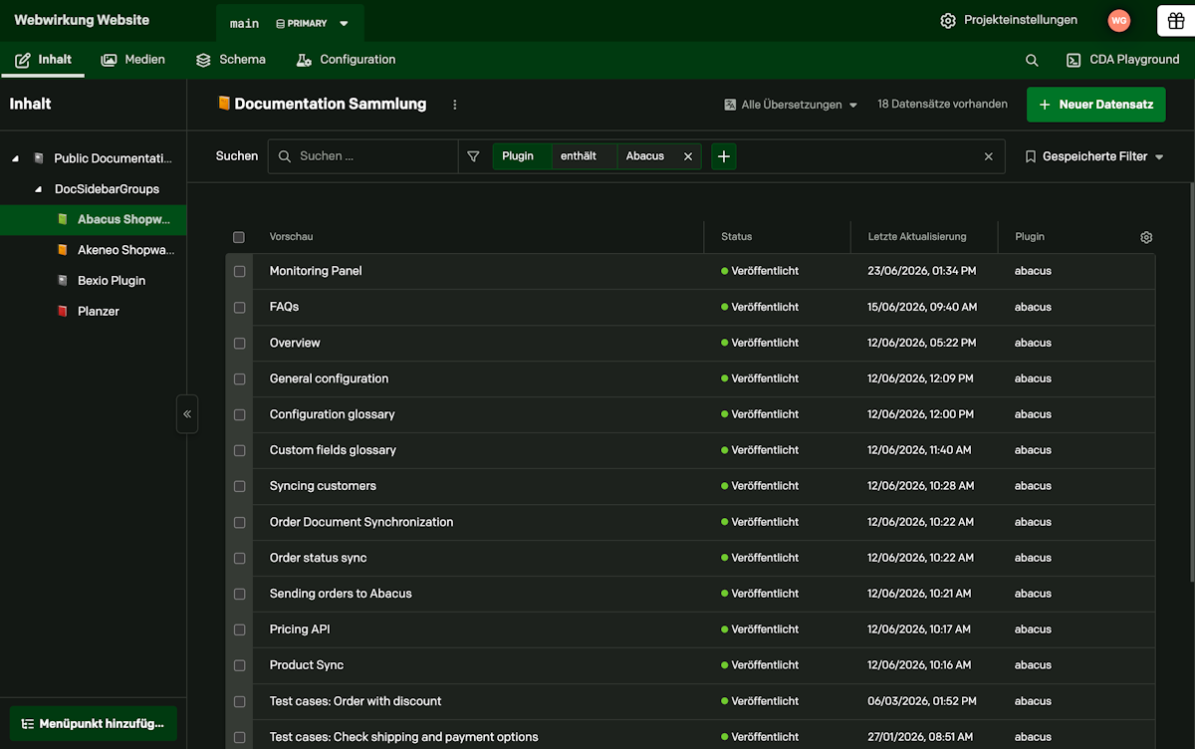Open Projekteinstellungen gear settings
The image size is (1195, 749).
[x=1009, y=20]
